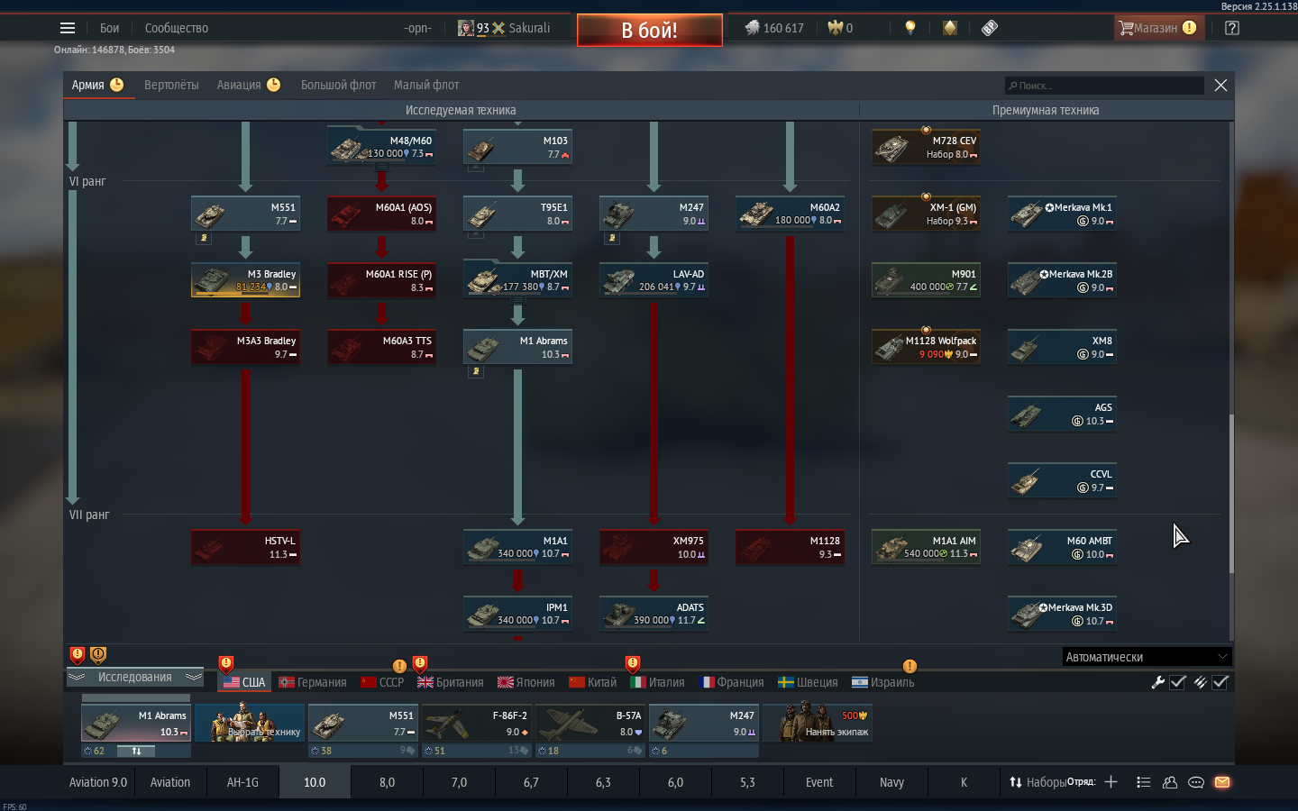1298x811 pixels.
Task: Open the help question mark icon
Action: click(1232, 28)
